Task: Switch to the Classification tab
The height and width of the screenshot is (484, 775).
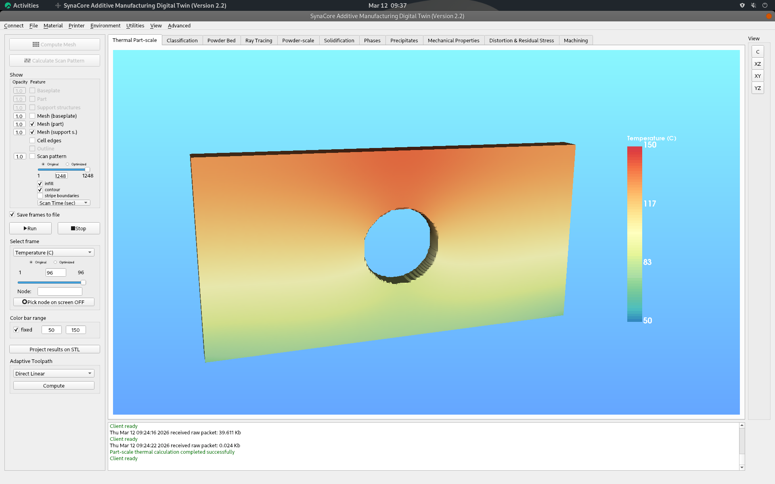Action: 182,40
